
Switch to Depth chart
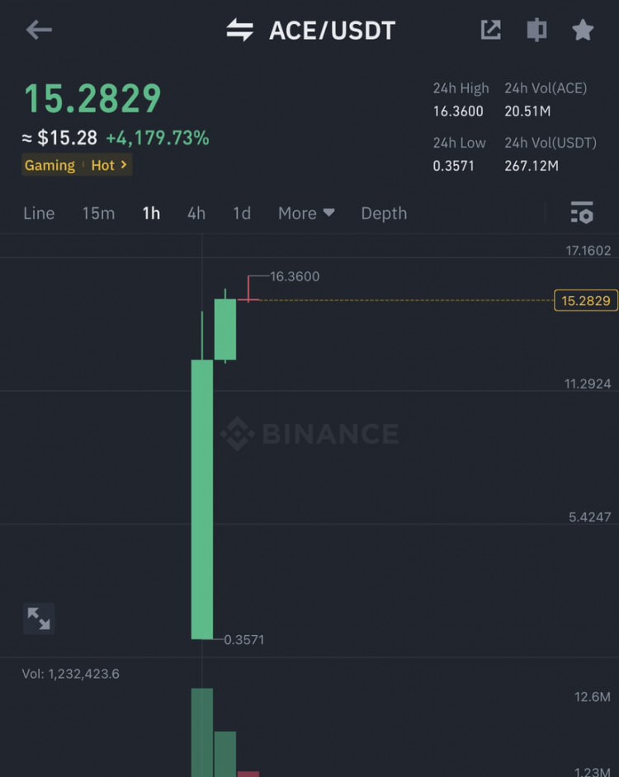[x=384, y=213]
